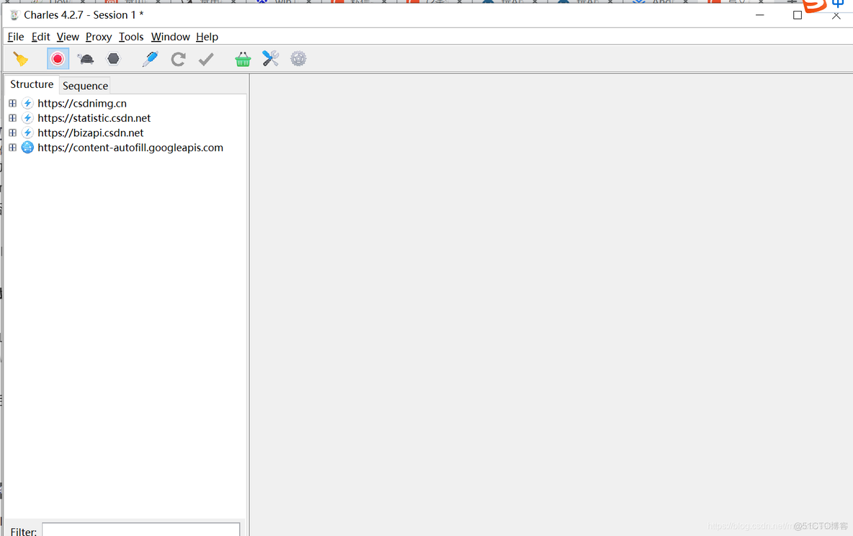The width and height of the screenshot is (853, 536).
Task: Click the globe icon beside content-autofill.googleapis.com
Action: [27, 147]
